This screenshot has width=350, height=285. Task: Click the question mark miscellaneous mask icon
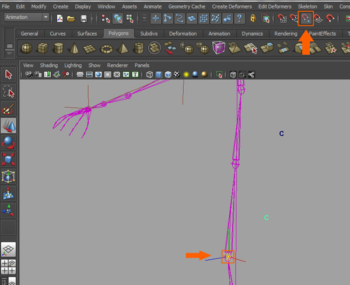point(240,18)
